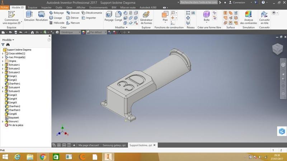Open Google Chrome from the taskbar
Screen dimensions: 287x161
point(43,157)
